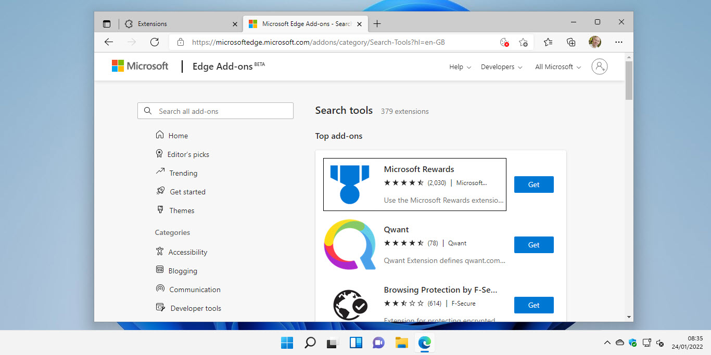Open Editor's picks from the sidebar
The width and height of the screenshot is (711, 355).
[x=188, y=154]
